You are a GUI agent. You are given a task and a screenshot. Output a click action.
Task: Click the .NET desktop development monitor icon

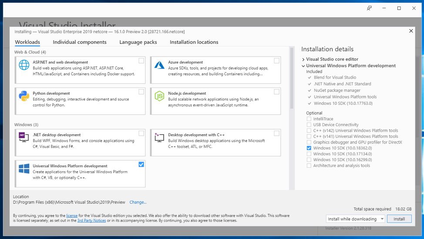tap(24, 137)
